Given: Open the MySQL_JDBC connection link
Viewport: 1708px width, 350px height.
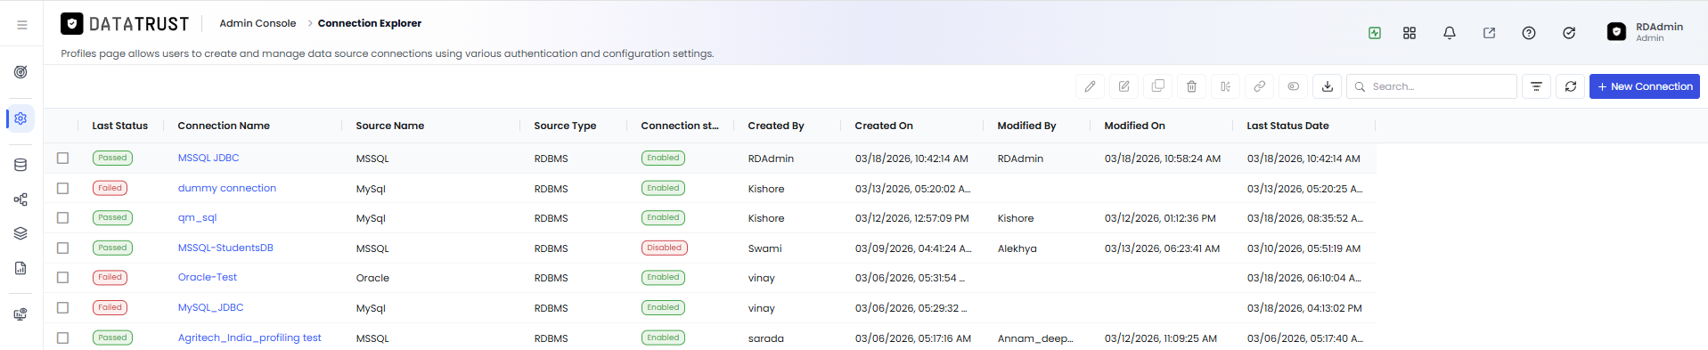Looking at the screenshot, I should 211,307.
